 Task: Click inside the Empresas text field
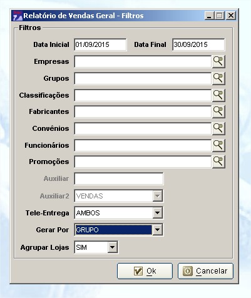[x=143, y=61]
